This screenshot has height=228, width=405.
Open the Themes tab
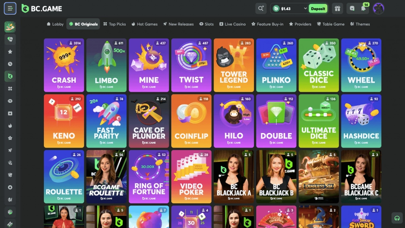(x=360, y=24)
